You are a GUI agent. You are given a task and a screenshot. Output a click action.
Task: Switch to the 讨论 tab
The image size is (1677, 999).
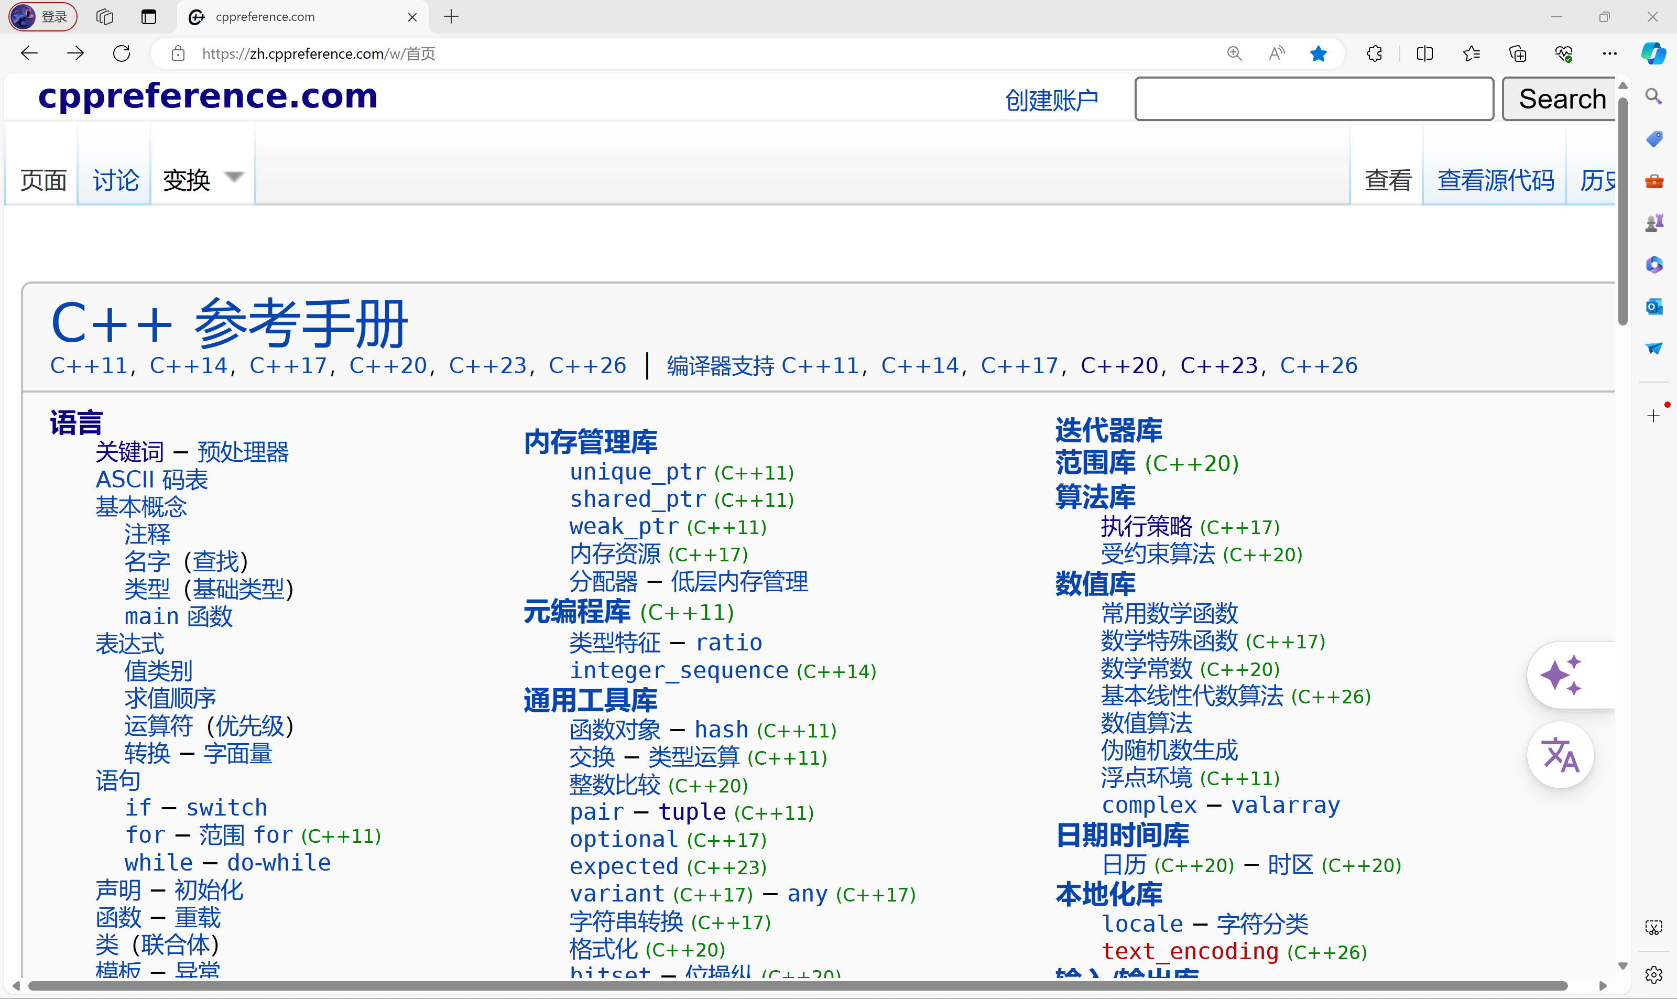115,180
